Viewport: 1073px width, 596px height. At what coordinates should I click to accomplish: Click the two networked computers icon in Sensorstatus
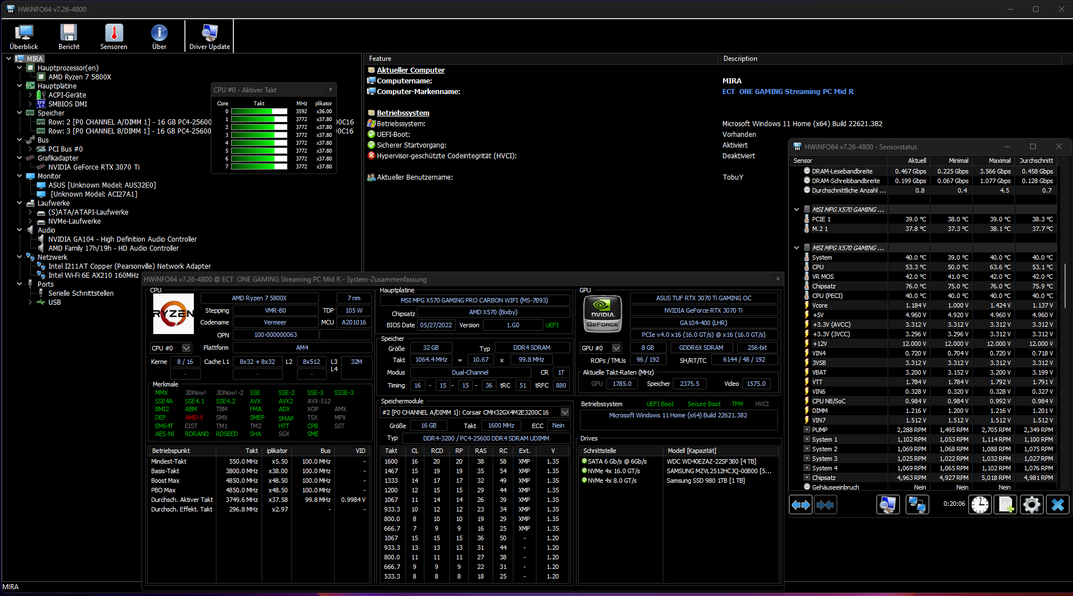[917, 505]
